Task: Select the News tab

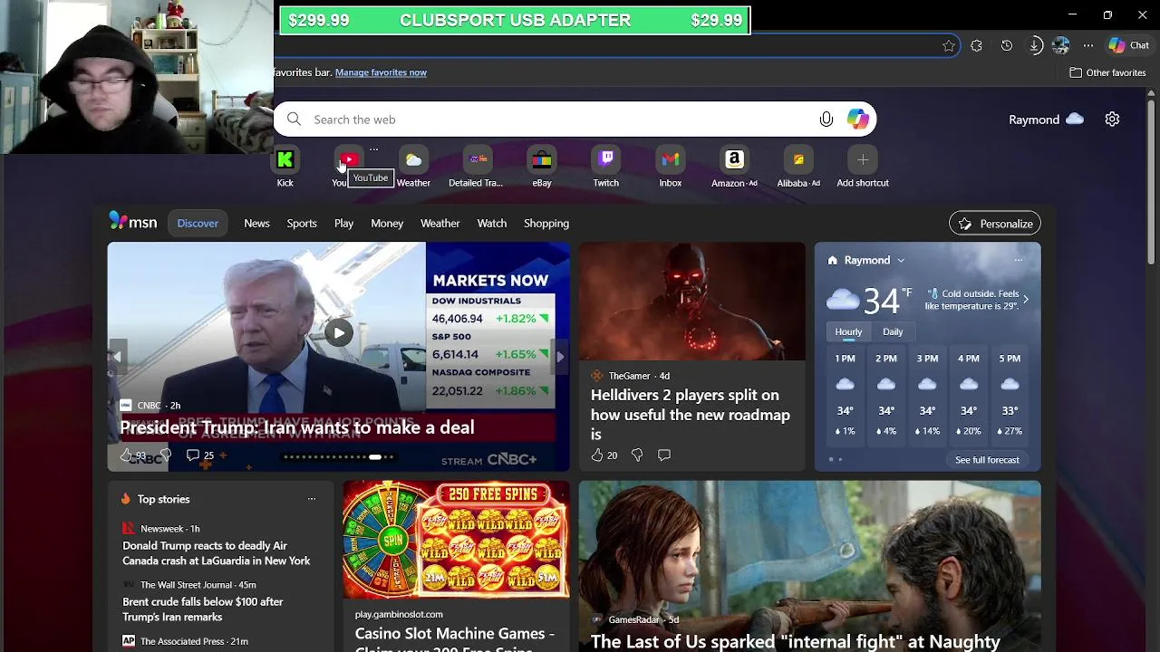Action: pyautogui.click(x=256, y=223)
